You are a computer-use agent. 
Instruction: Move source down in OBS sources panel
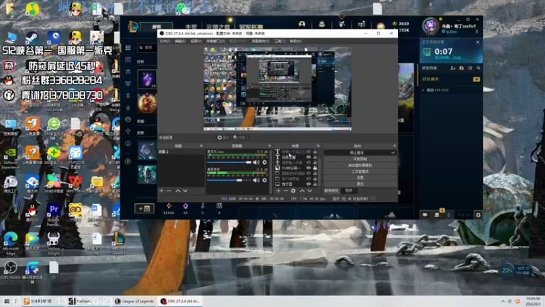pyautogui.click(x=309, y=191)
